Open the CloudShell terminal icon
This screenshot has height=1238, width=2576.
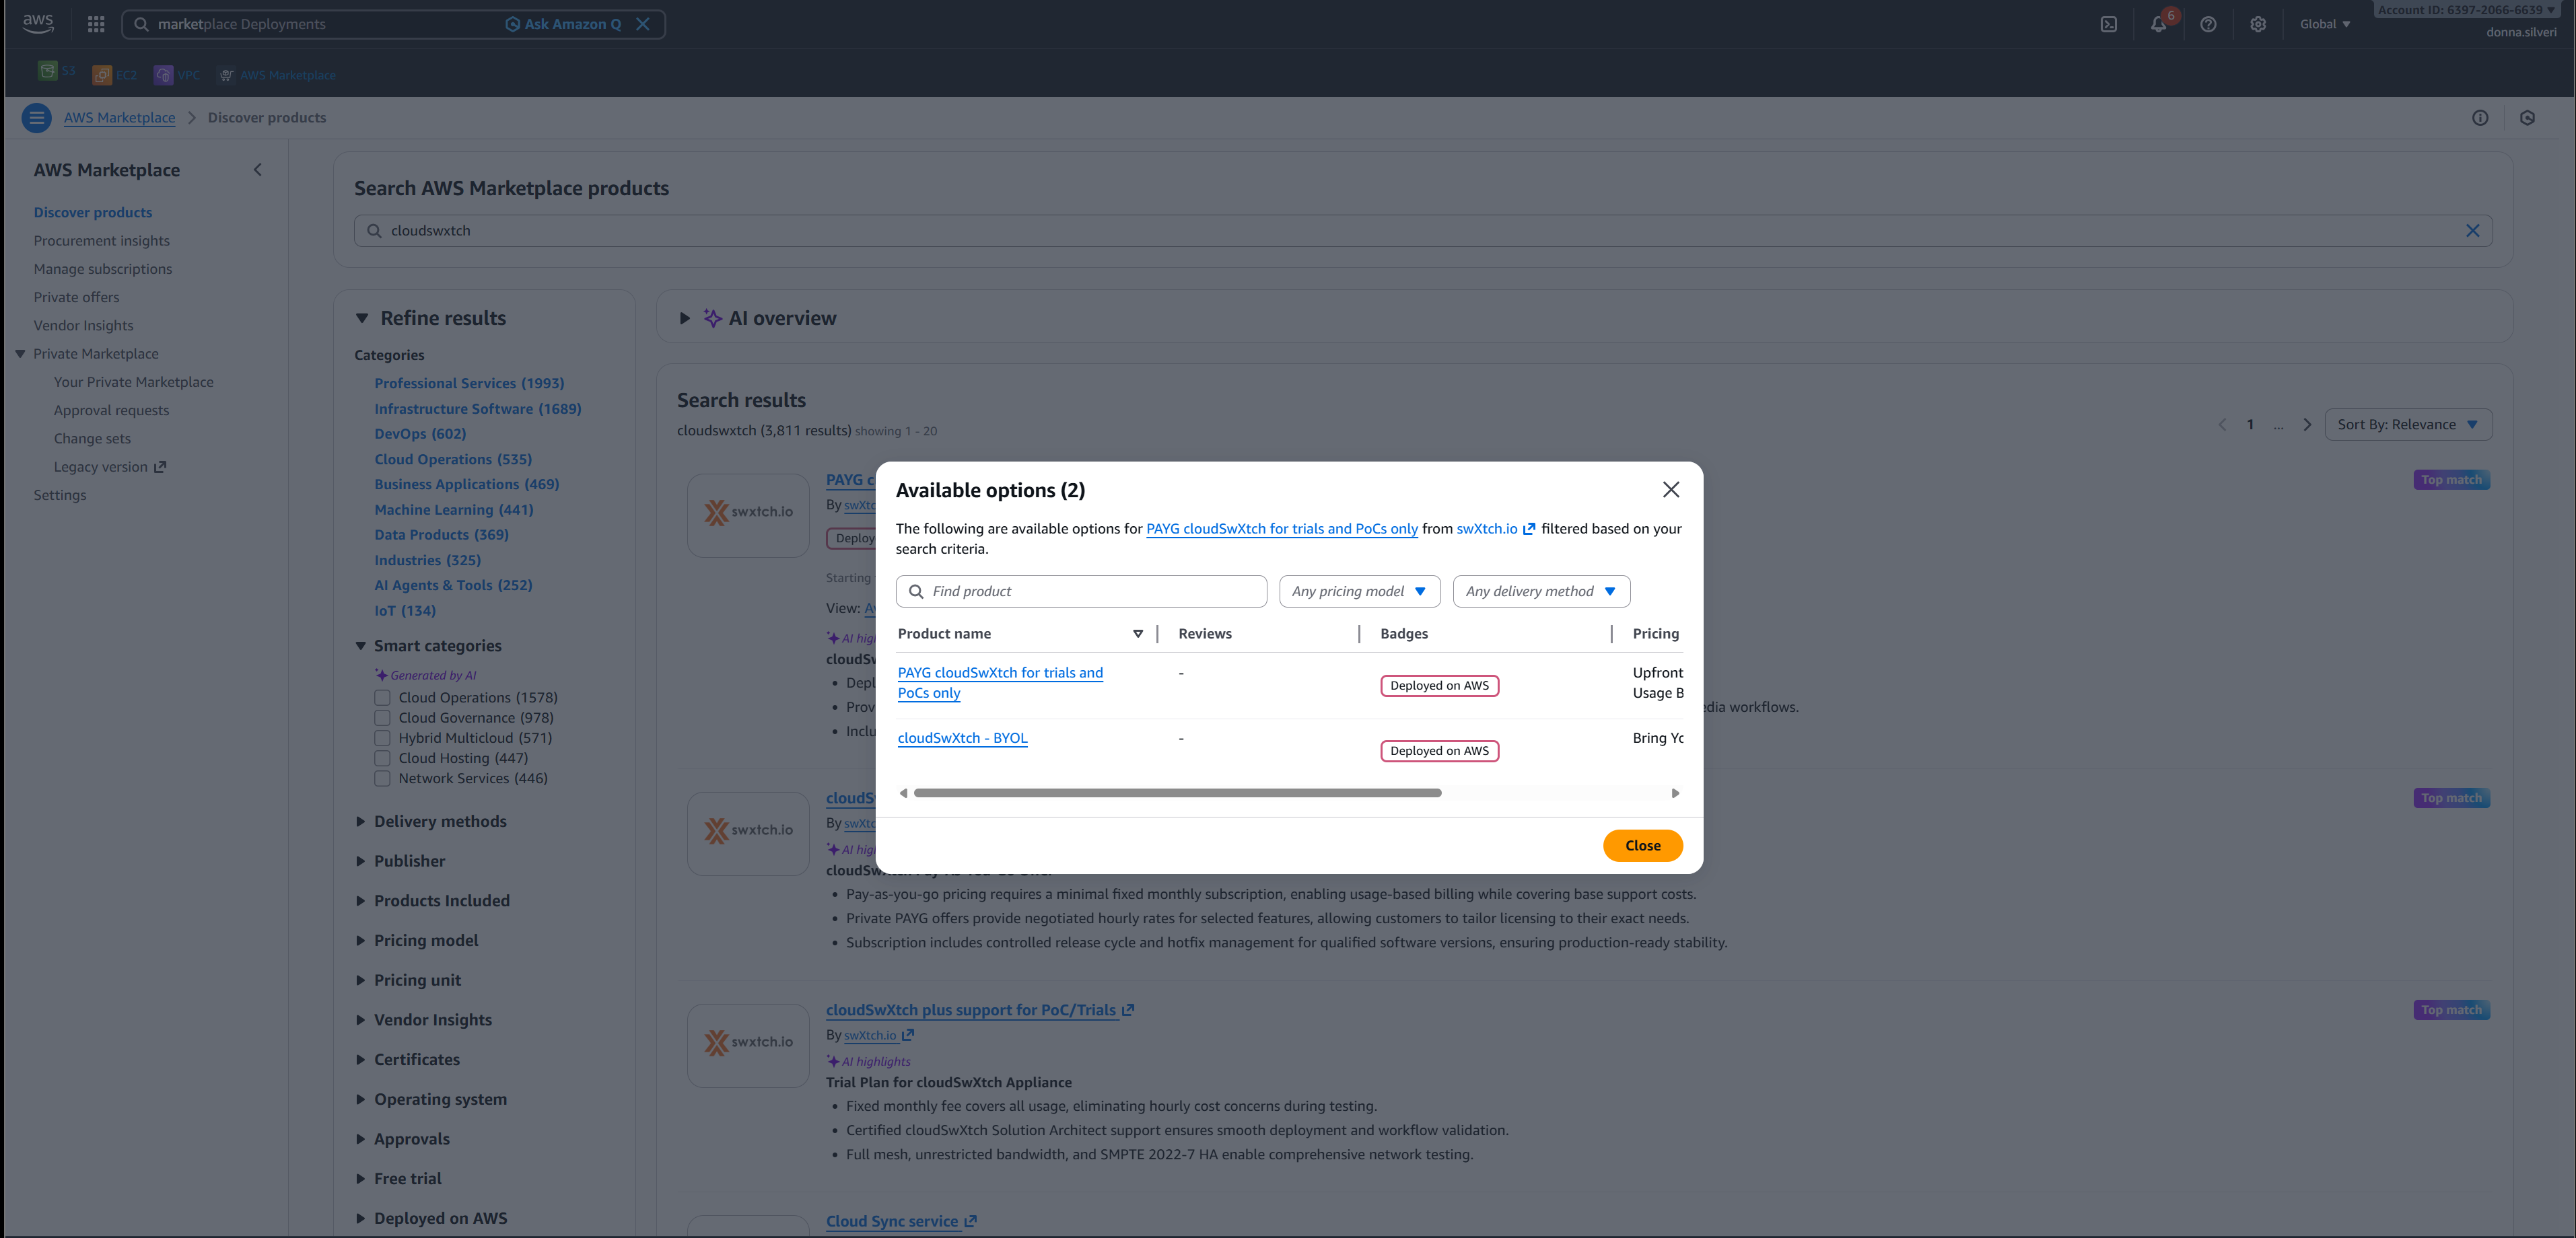[x=2108, y=24]
